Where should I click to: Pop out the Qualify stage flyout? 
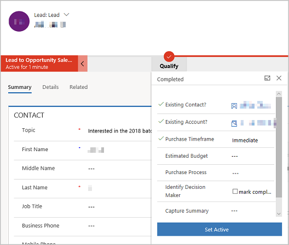[267, 78]
